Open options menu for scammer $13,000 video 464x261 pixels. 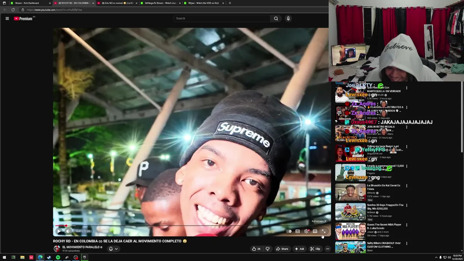coord(406,166)
